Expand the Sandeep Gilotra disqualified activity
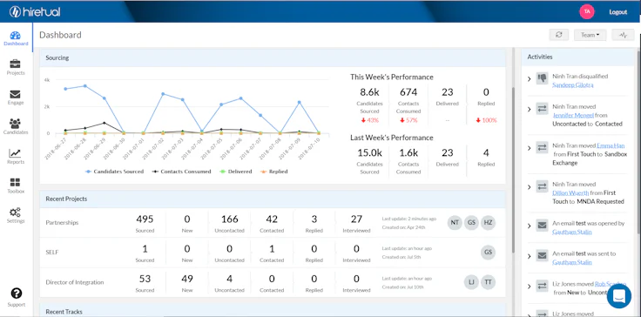The image size is (641, 317). tap(529, 78)
